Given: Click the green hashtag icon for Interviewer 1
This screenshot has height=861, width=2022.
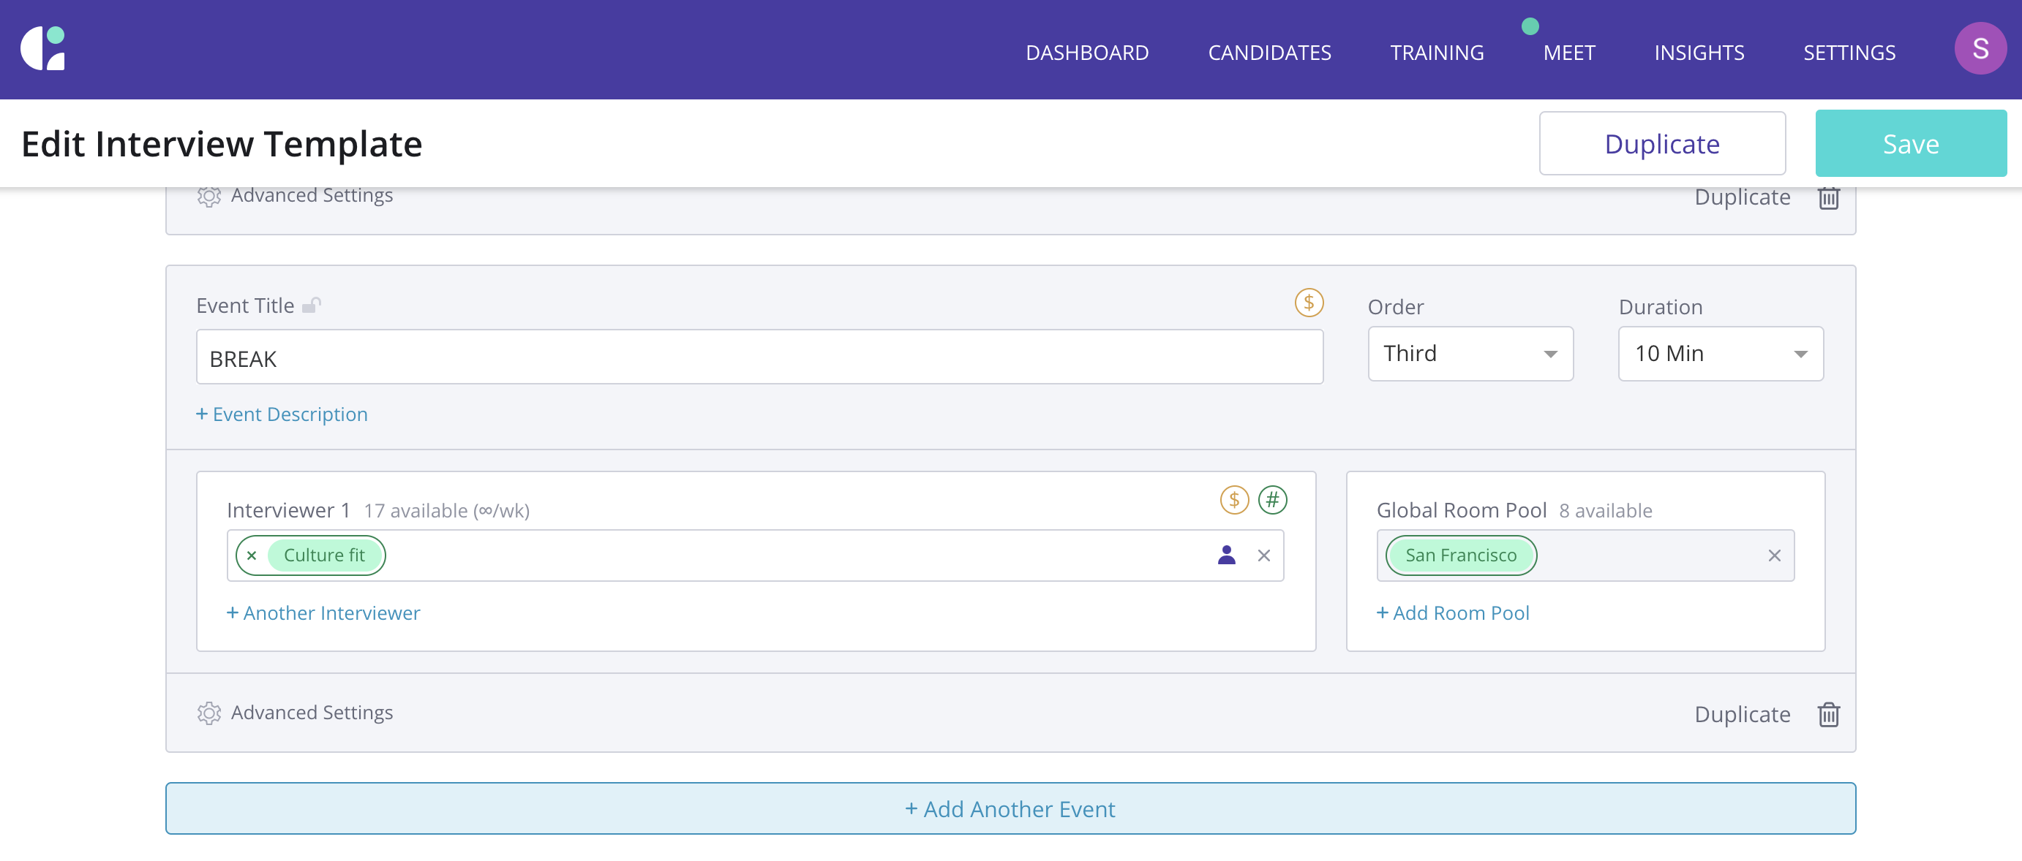Looking at the screenshot, I should point(1271,499).
